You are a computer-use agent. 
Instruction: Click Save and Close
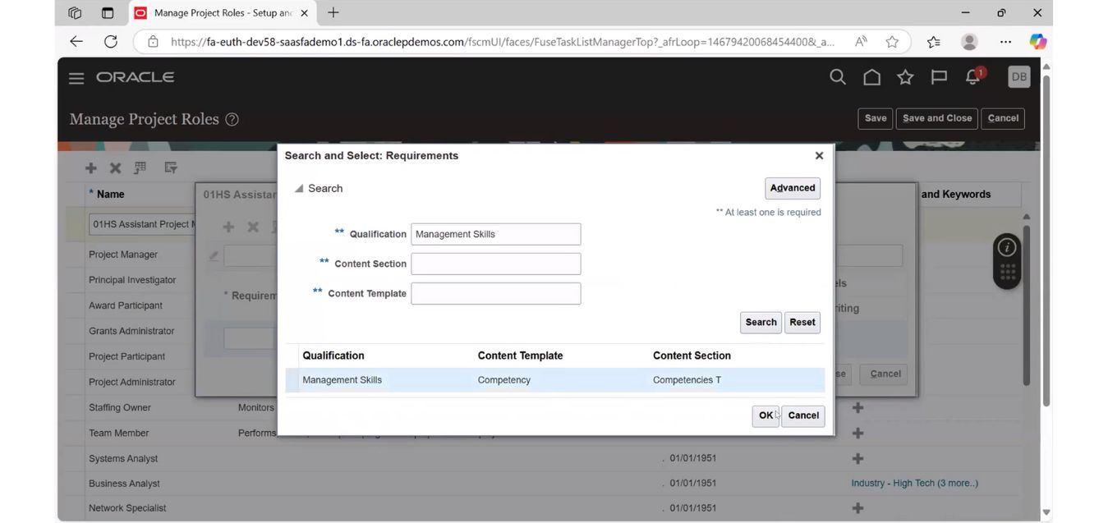click(936, 117)
